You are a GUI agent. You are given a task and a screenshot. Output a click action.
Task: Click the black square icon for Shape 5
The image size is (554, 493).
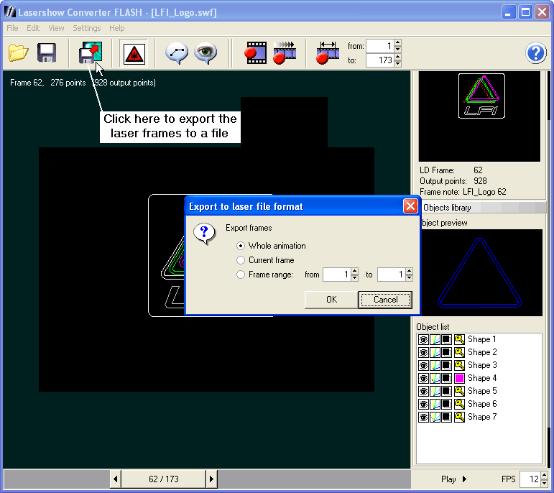(447, 391)
